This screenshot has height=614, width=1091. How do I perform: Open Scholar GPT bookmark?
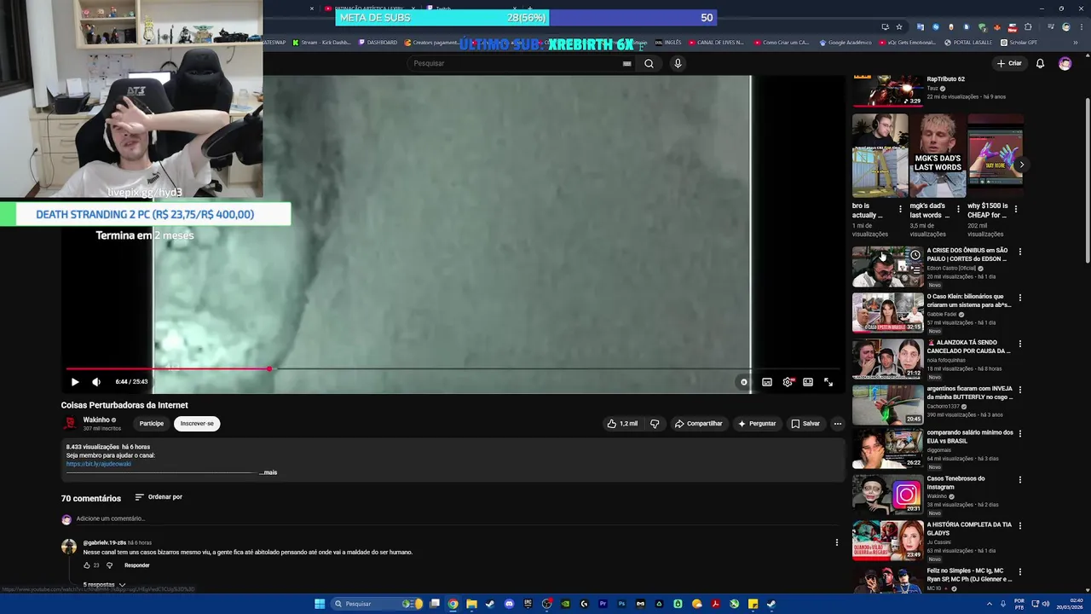[1019, 43]
